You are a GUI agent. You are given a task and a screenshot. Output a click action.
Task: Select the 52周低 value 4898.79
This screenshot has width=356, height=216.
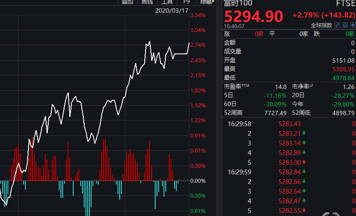point(343,113)
